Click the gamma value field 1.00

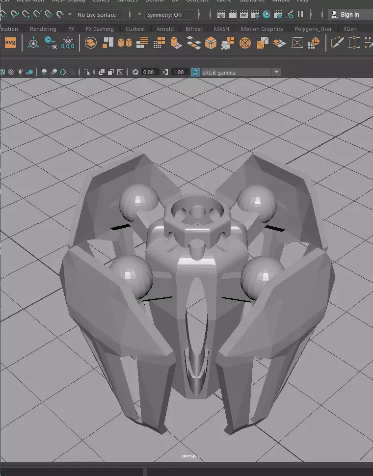pyautogui.click(x=179, y=72)
